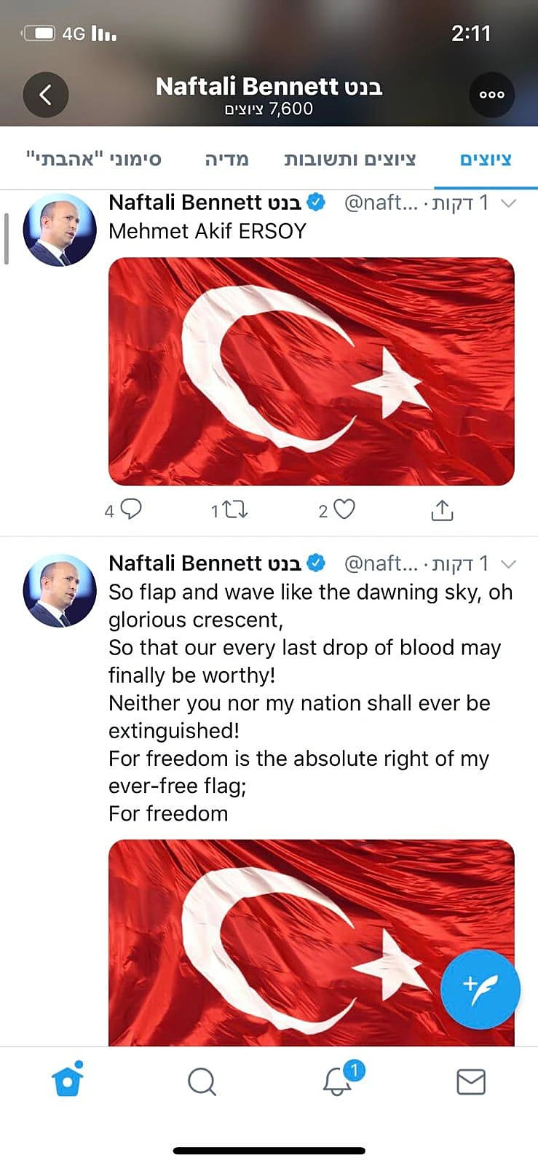
Task: Open direct messages envelope
Action: coord(471,1081)
